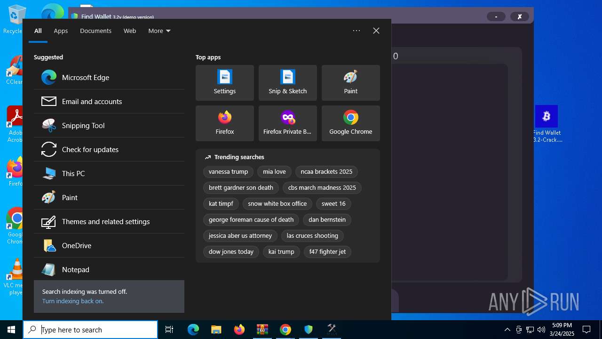The width and height of the screenshot is (602, 339).
Task: Open Firefox tile in Top apps
Action: pyautogui.click(x=225, y=123)
